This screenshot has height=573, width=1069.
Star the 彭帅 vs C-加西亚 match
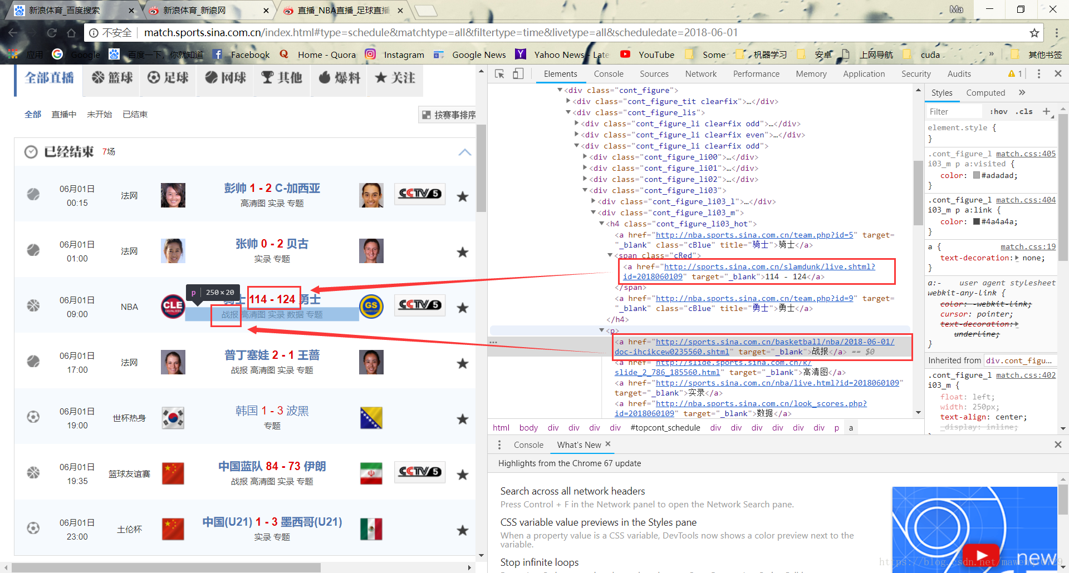pyautogui.click(x=462, y=196)
